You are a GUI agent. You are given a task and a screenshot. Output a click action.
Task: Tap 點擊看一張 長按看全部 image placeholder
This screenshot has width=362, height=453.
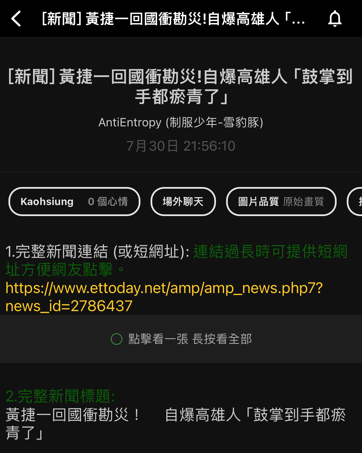click(181, 339)
